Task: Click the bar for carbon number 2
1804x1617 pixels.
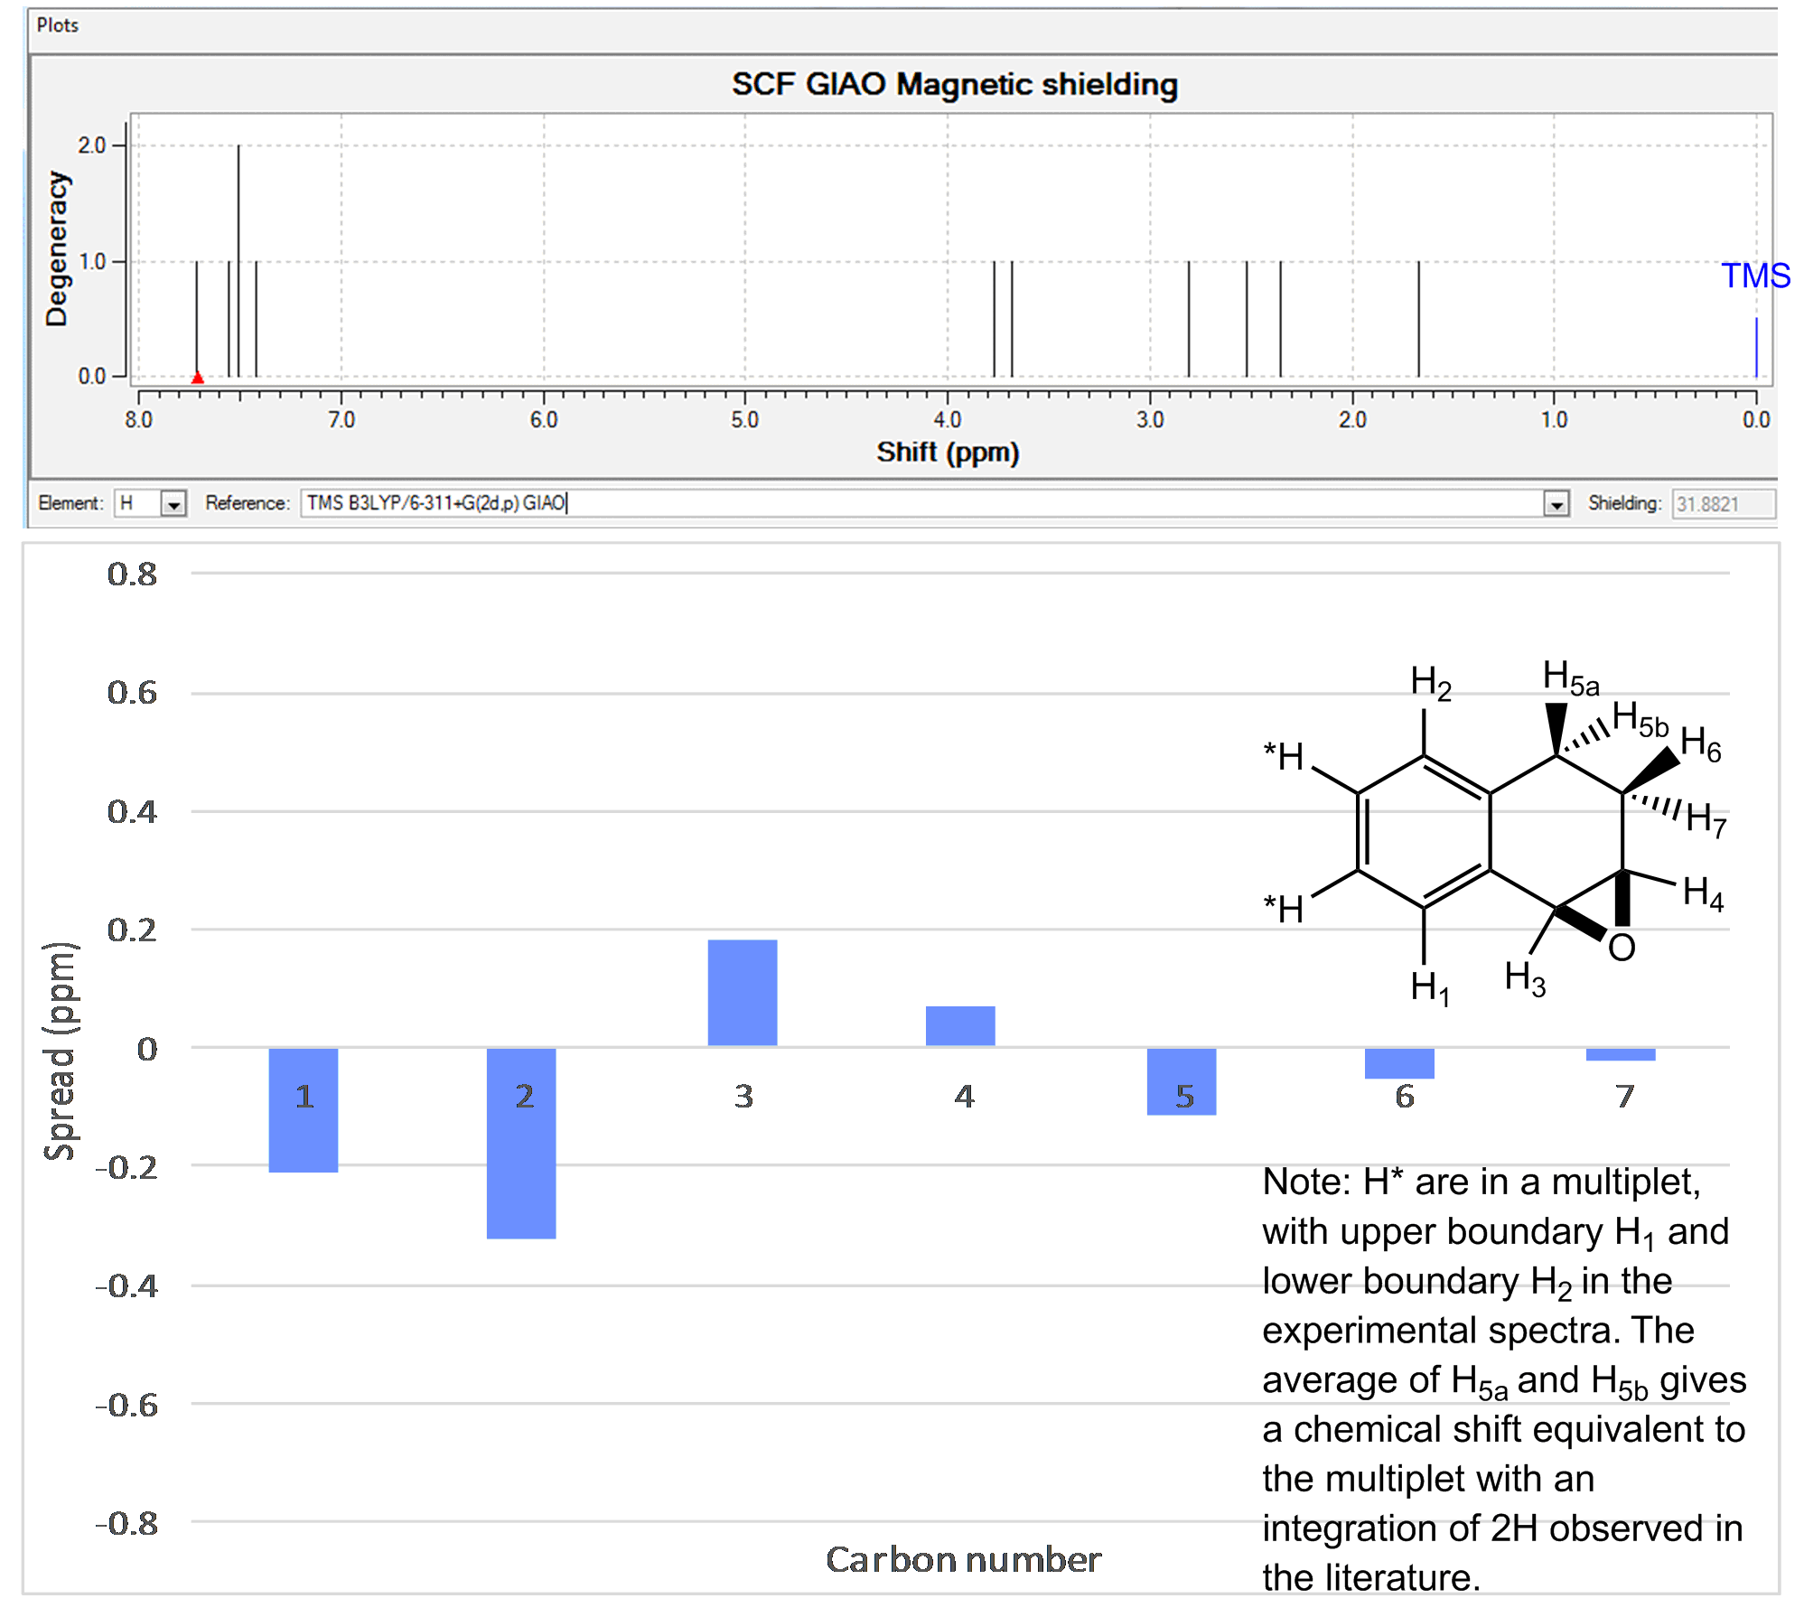Action: [520, 1143]
